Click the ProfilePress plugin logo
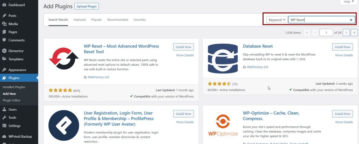The image size is (359, 144). click(x=64, y=125)
